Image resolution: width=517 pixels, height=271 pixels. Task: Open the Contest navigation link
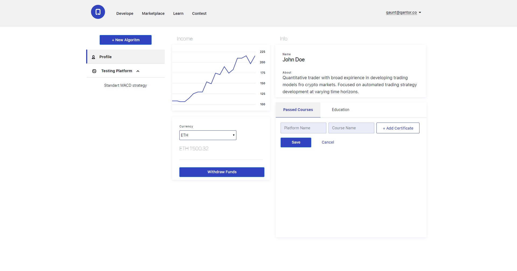(199, 13)
